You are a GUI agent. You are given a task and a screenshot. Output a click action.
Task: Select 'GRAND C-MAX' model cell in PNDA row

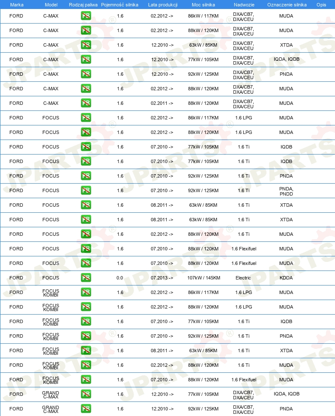tap(51, 410)
